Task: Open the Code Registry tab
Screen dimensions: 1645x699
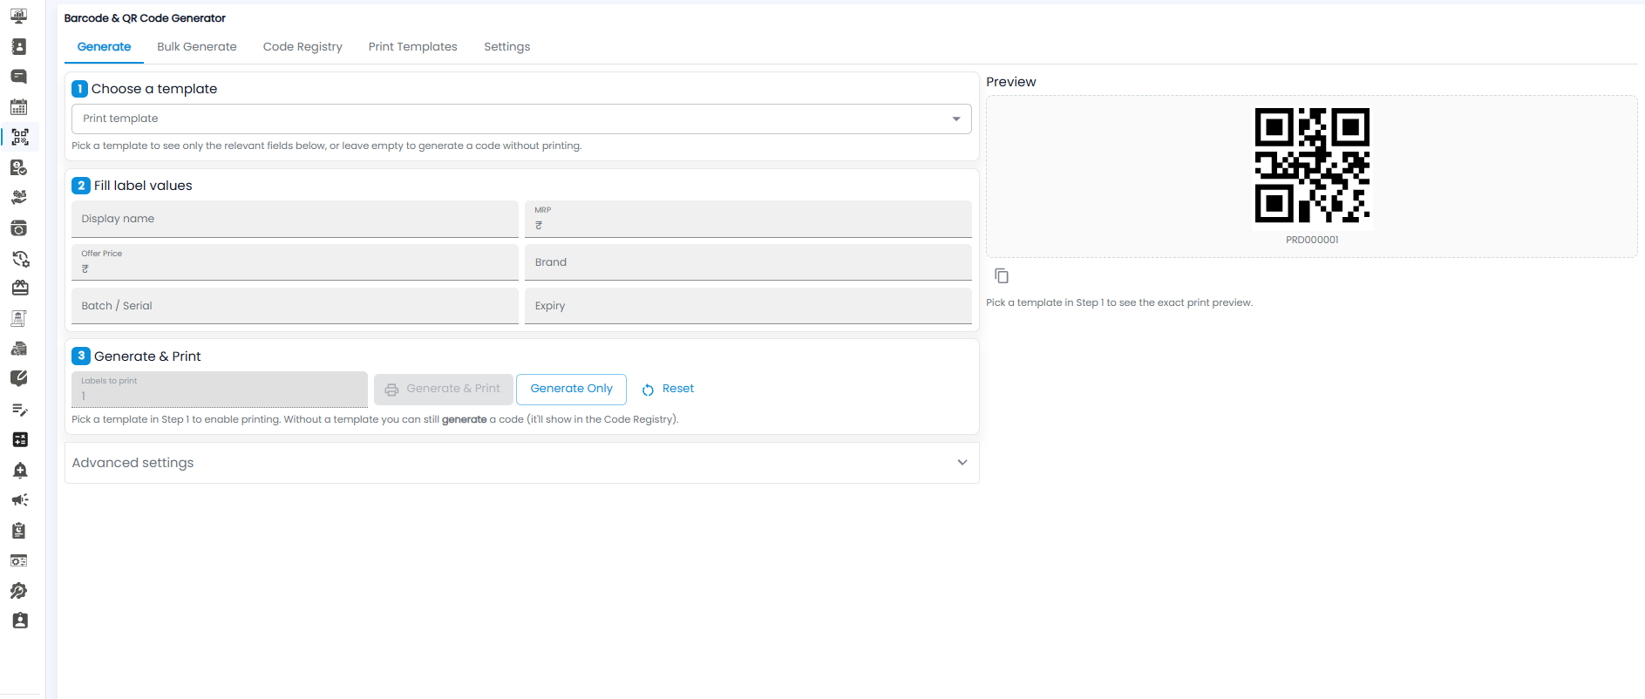Action: (302, 47)
